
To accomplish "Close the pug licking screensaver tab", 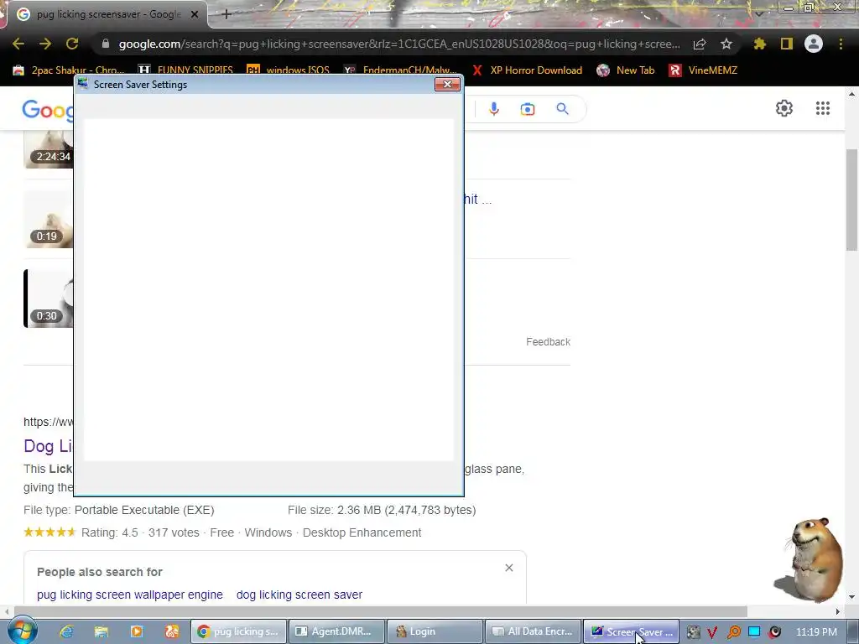I will click(x=195, y=15).
